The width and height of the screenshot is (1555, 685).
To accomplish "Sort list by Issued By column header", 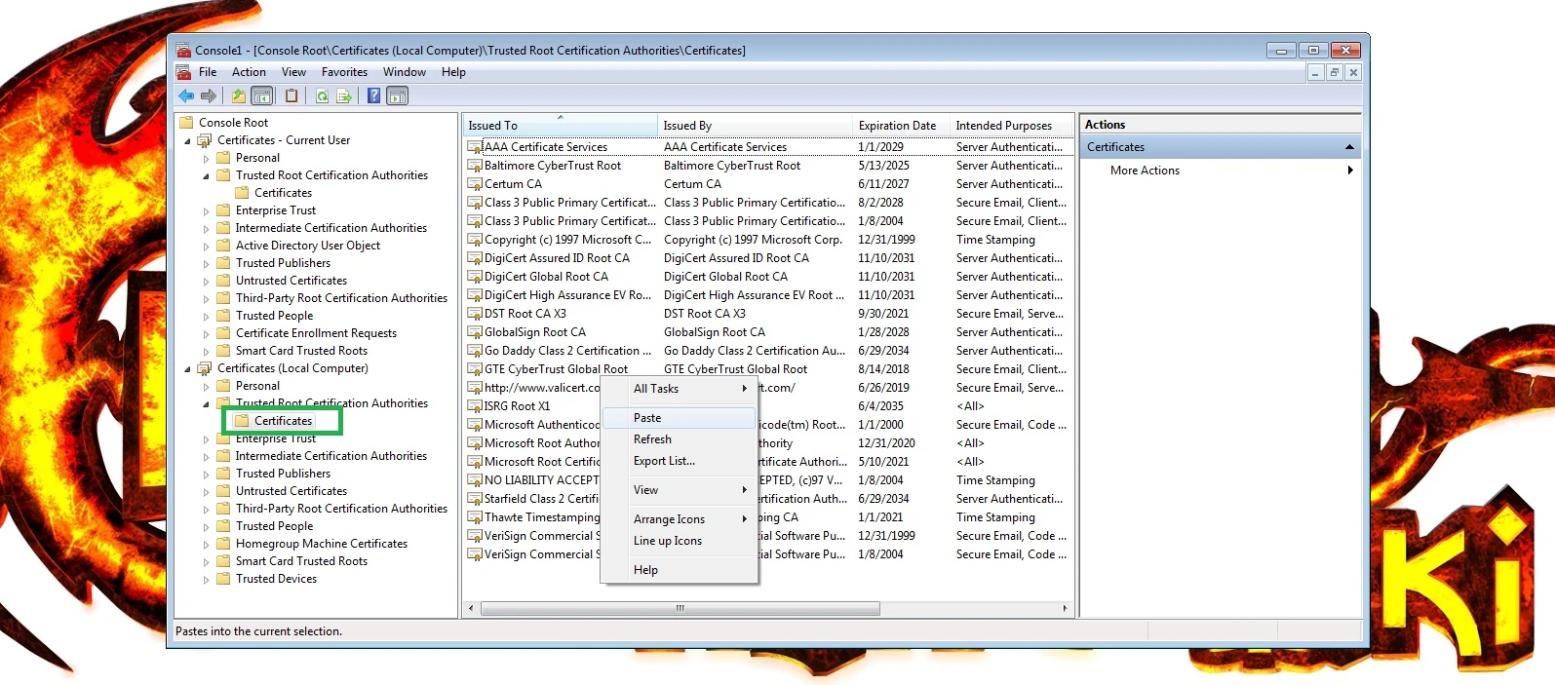I will (755, 126).
